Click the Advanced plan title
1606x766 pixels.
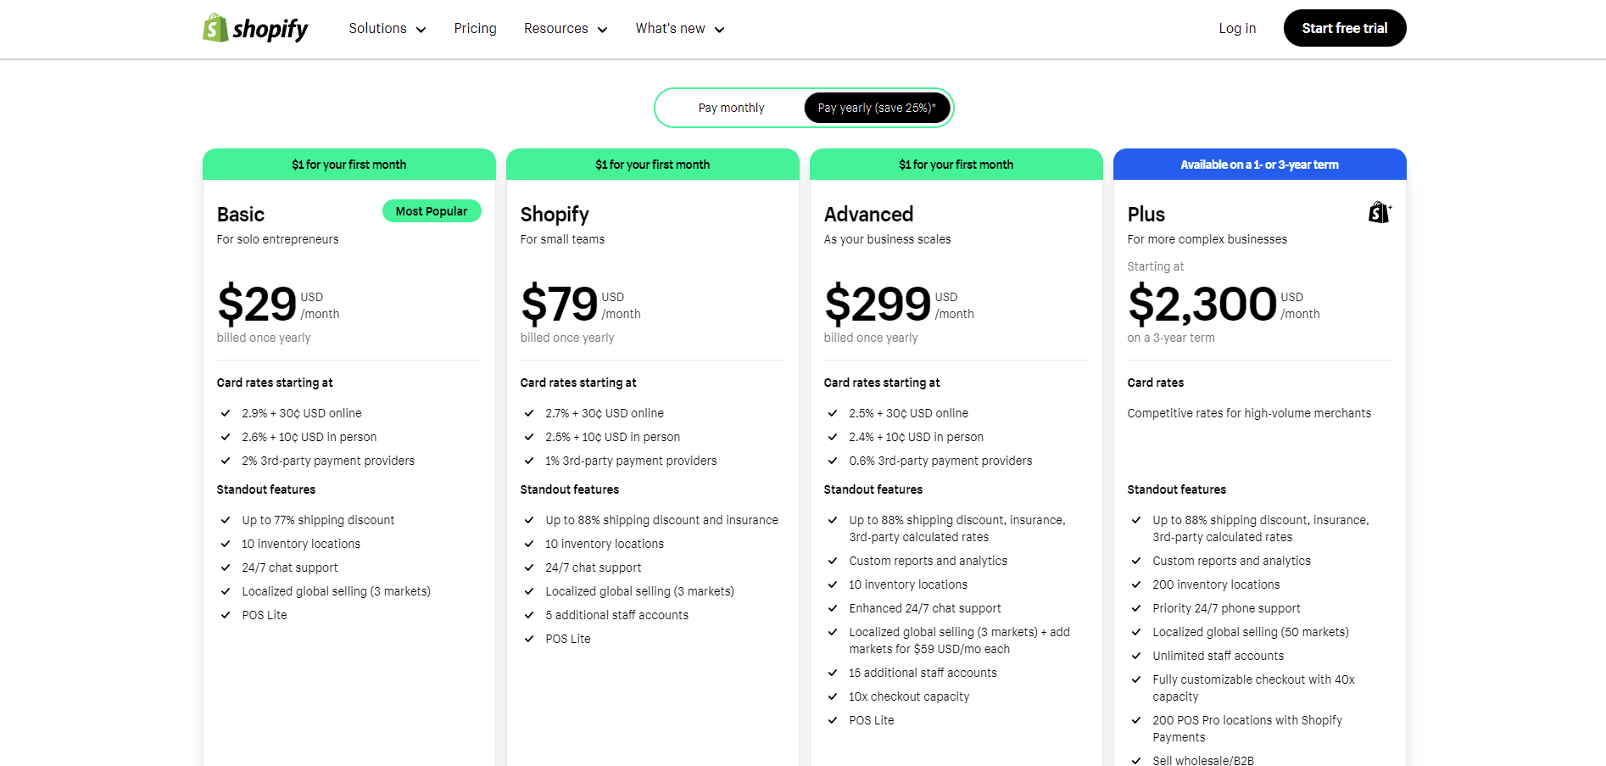tap(868, 215)
